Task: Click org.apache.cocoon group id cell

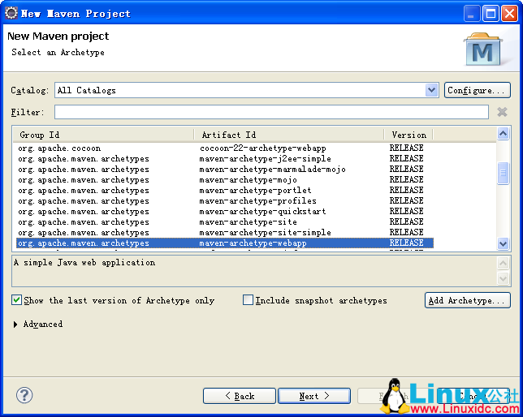Action: (x=59, y=148)
